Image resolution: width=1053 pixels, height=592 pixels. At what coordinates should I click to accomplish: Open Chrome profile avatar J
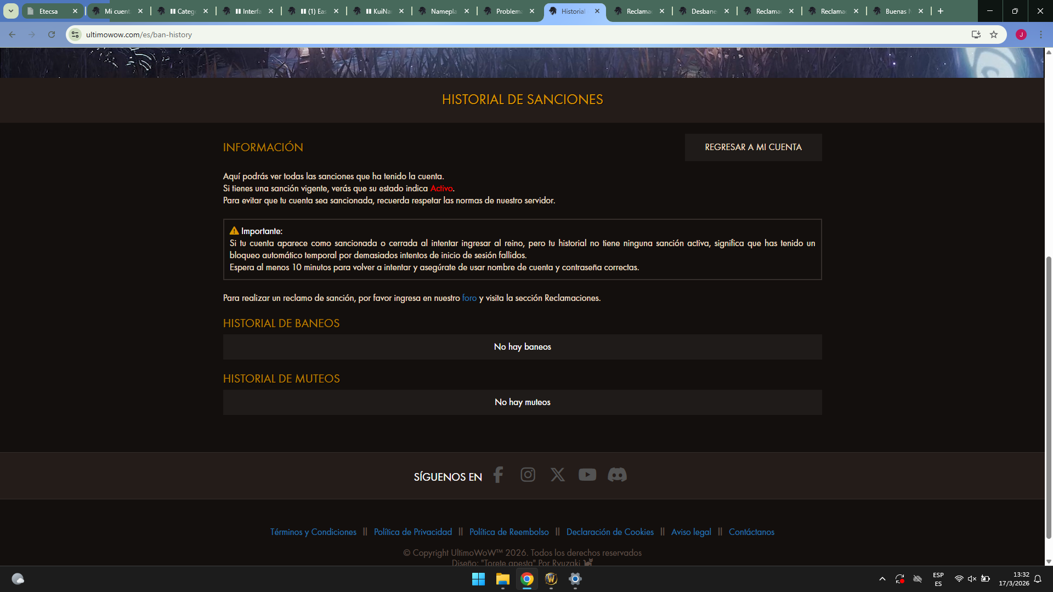(1021, 35)
